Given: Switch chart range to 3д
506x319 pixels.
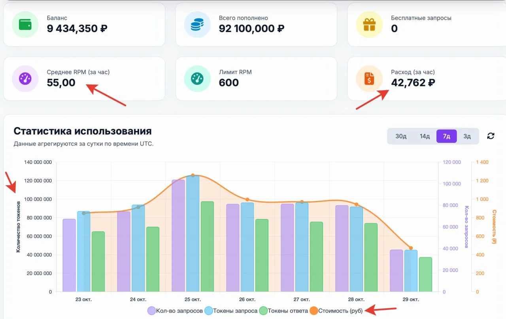Looking at the screenshot, I should click(x=467, y=136).
